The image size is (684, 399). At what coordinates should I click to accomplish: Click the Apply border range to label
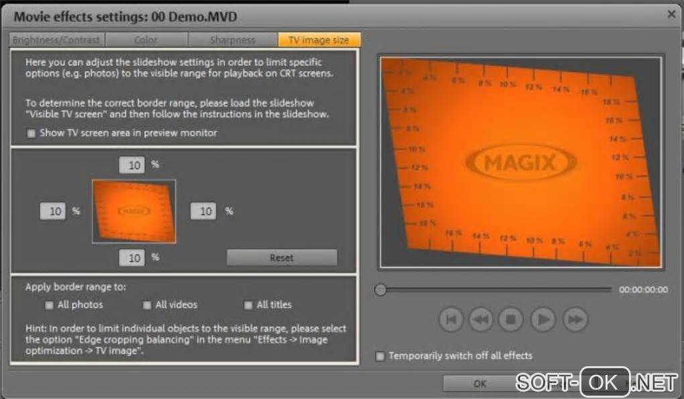pos(76,287)
